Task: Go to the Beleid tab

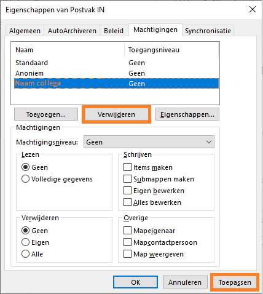Action: coord(114,31)
